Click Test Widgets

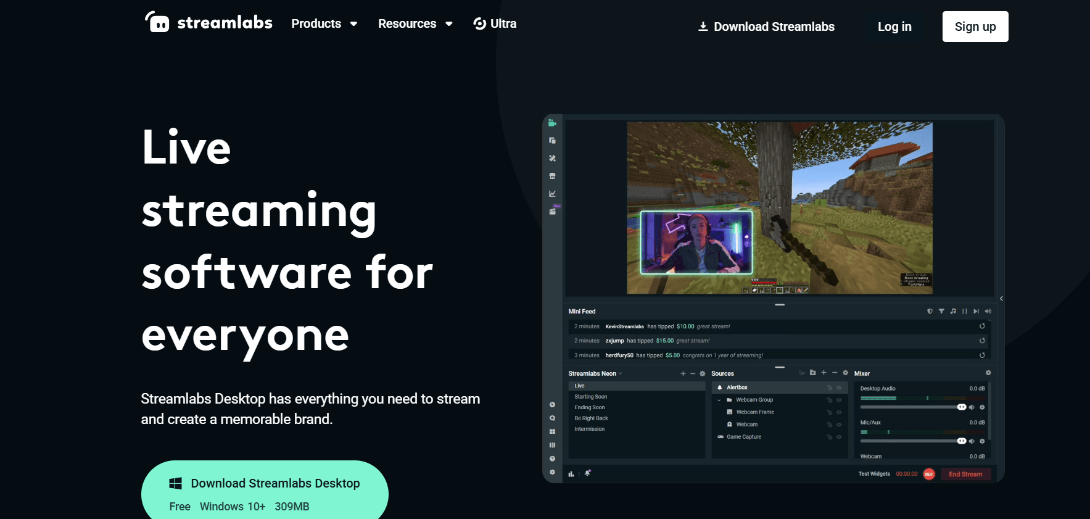[x=874, y=474]
